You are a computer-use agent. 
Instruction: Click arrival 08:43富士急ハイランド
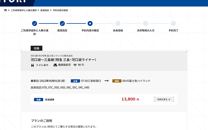136,81
